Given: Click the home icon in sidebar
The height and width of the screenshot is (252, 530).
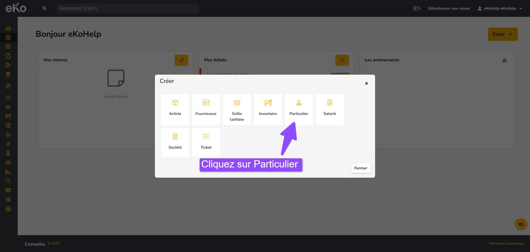Looking at the screenshot, I should tap(8, 28).
